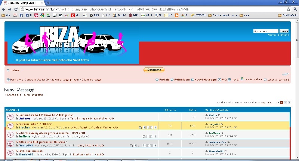Open topic Pneumatici da 17" Ibiza 6J 2008
299x161 pixels.
click(x=46, y=115)
